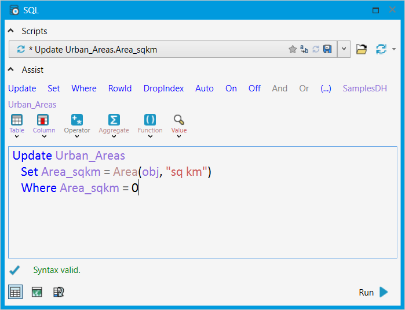Click the Function parentheses icon
This screenshot has width=405, height=310.
coord(150,120)
